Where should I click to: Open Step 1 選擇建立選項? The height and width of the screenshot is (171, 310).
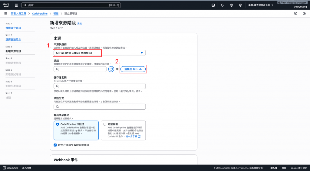click(13, 28)
